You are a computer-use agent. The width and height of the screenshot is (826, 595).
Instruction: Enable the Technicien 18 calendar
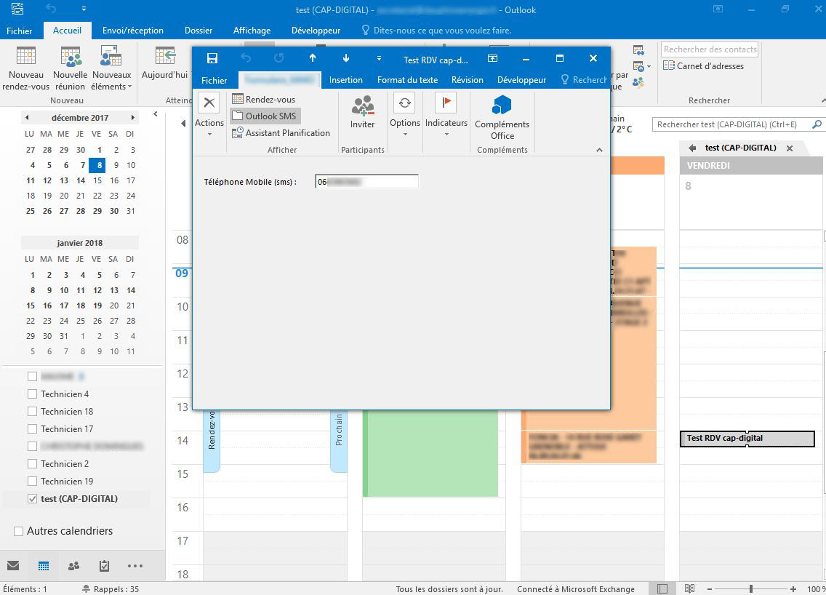coord(32,412)
